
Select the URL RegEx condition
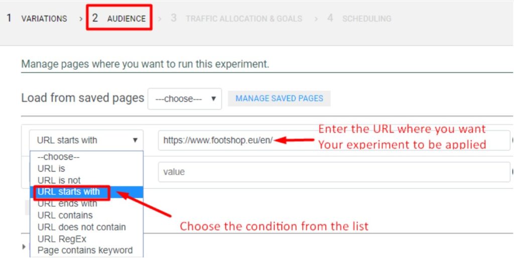tap(62, 239)
